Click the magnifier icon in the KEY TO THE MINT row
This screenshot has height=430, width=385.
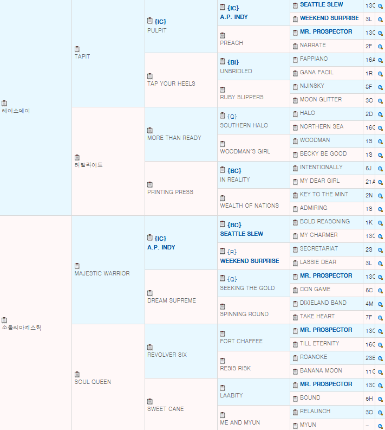[380, 196]
